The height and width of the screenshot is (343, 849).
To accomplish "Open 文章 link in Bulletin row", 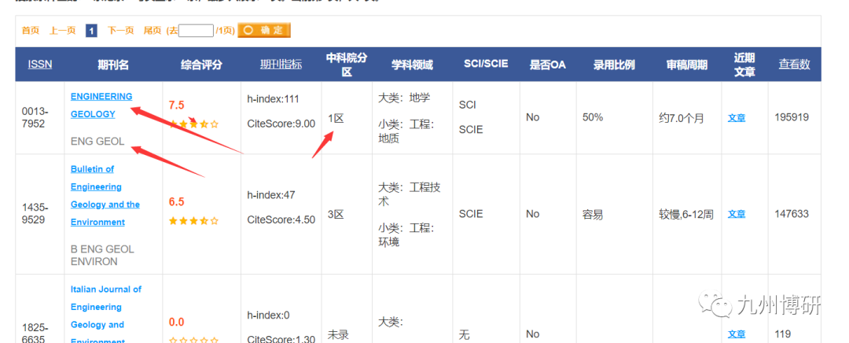I will click(737, 214).
